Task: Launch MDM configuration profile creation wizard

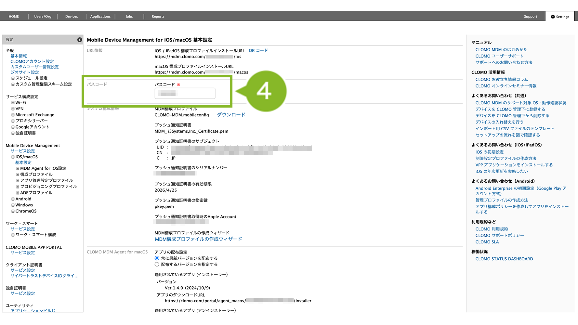Action: tap(198, 239)
